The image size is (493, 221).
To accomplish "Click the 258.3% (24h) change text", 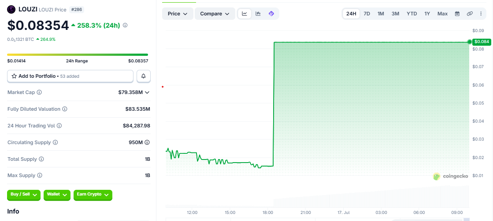I will coord(98,25).
